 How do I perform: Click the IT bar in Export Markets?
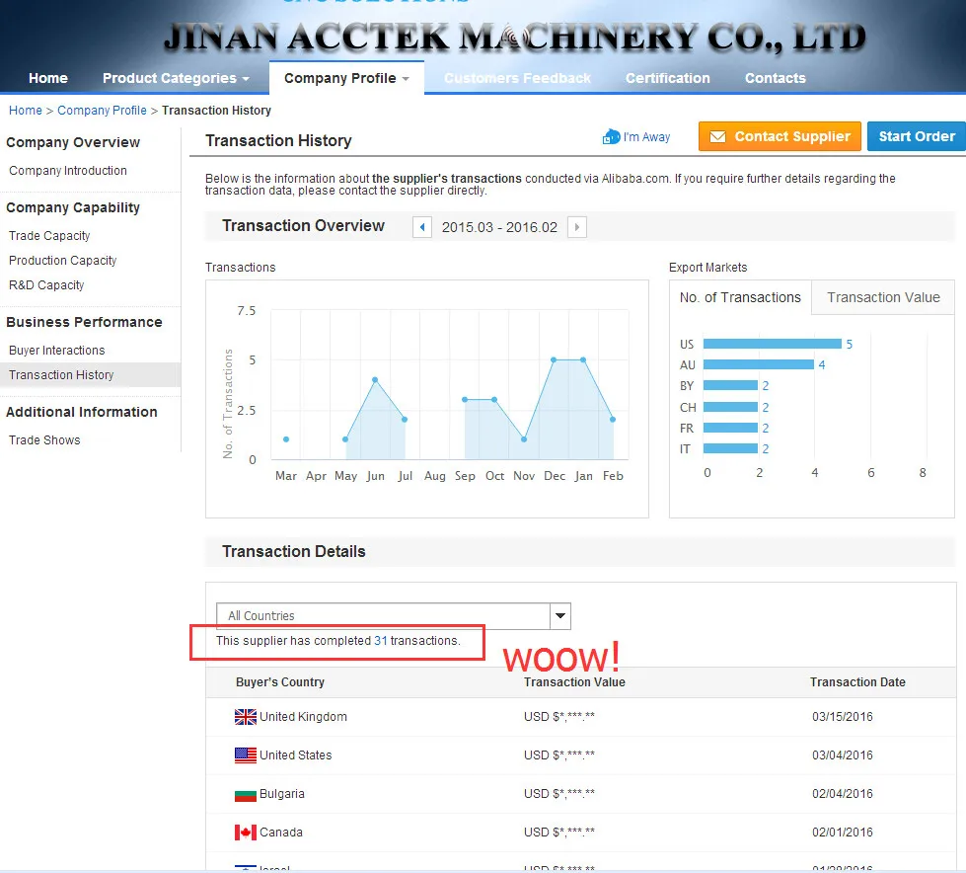(730, 449)
